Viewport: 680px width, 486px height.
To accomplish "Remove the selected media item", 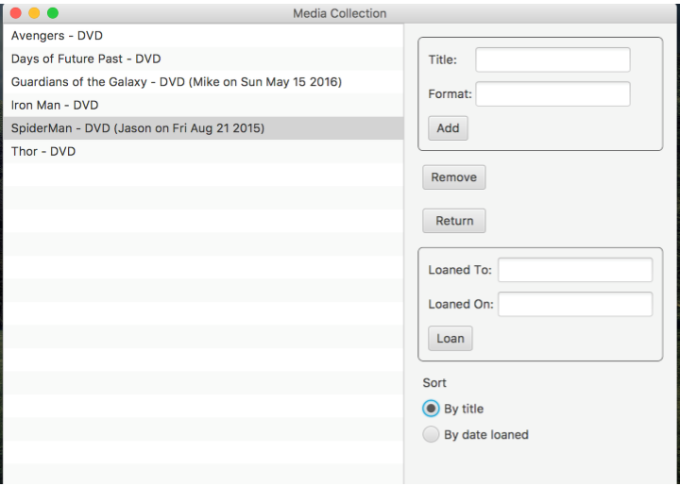I will coord(454,177).
